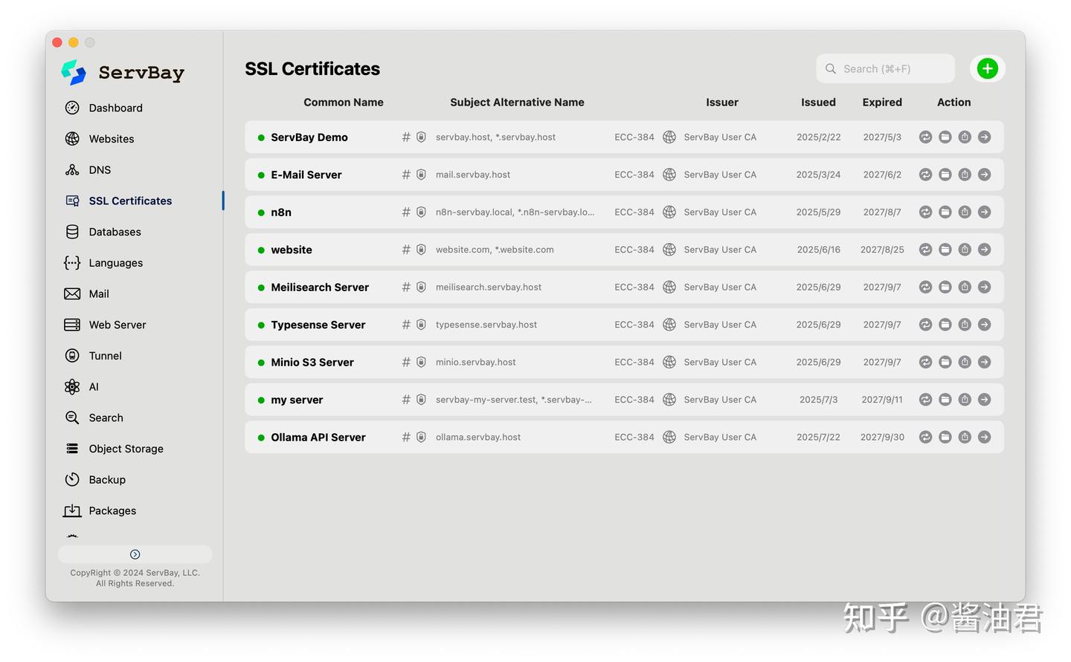The image size is (1071, 662).
Task: Click the green add certificate button
Action: [987, 68]
